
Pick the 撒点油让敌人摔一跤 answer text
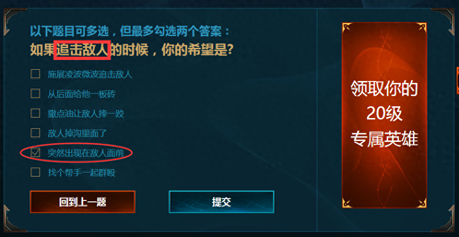[x=86, y=113]
